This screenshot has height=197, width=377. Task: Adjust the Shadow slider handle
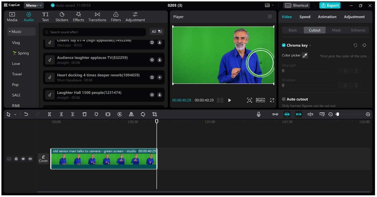coord(283,86)
